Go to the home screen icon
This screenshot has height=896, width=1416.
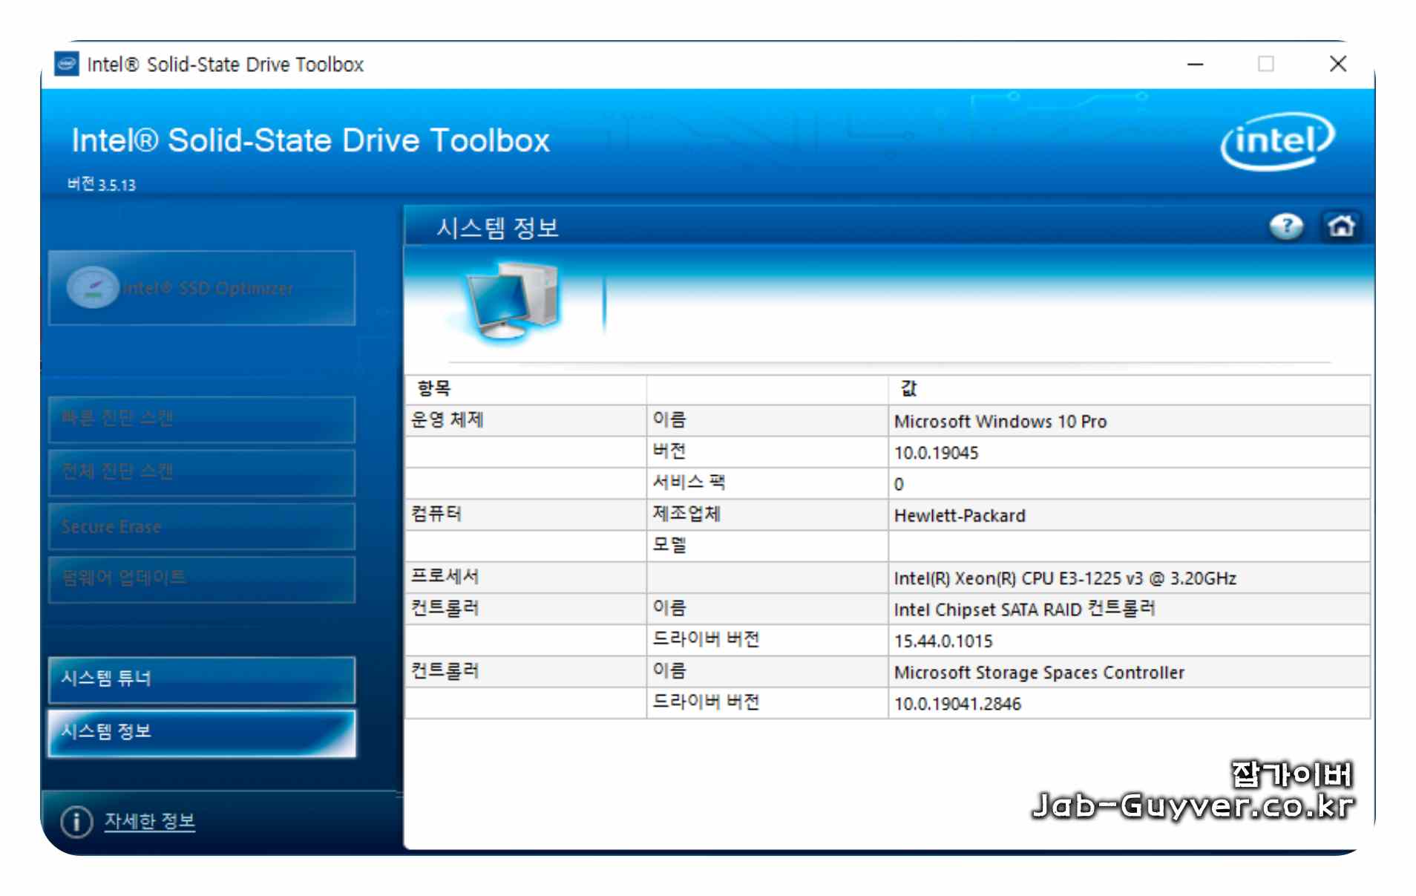[x=1340, y=226]
